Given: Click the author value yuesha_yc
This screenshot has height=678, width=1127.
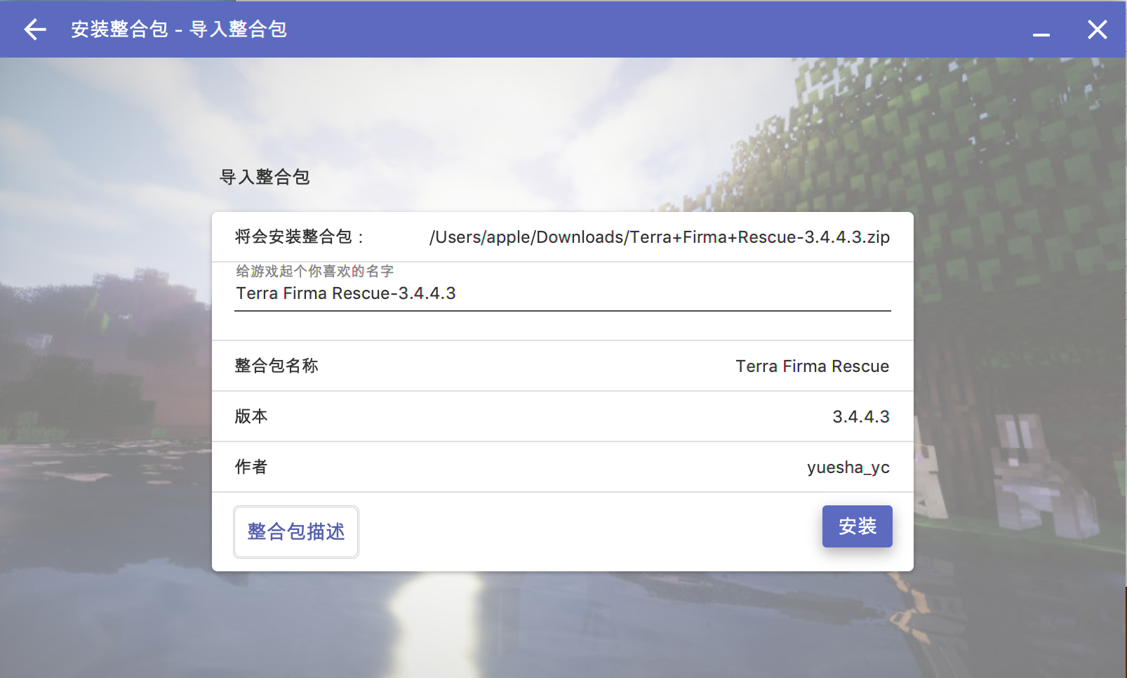Looking at the screenshot, I should coord(848,467).
